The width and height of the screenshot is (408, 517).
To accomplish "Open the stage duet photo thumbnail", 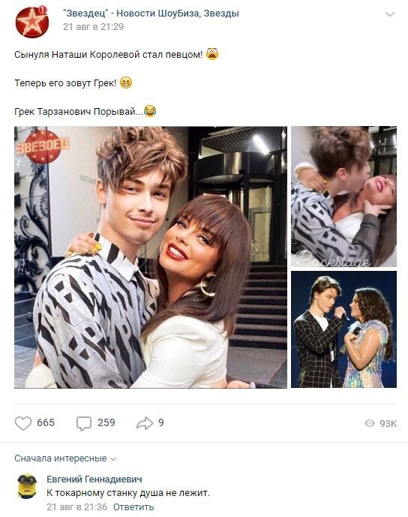I will (x=343, y=329).
